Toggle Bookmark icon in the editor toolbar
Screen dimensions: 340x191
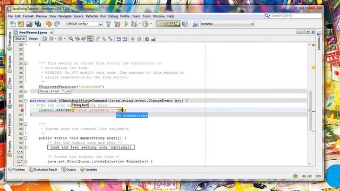tap(110, 39)
